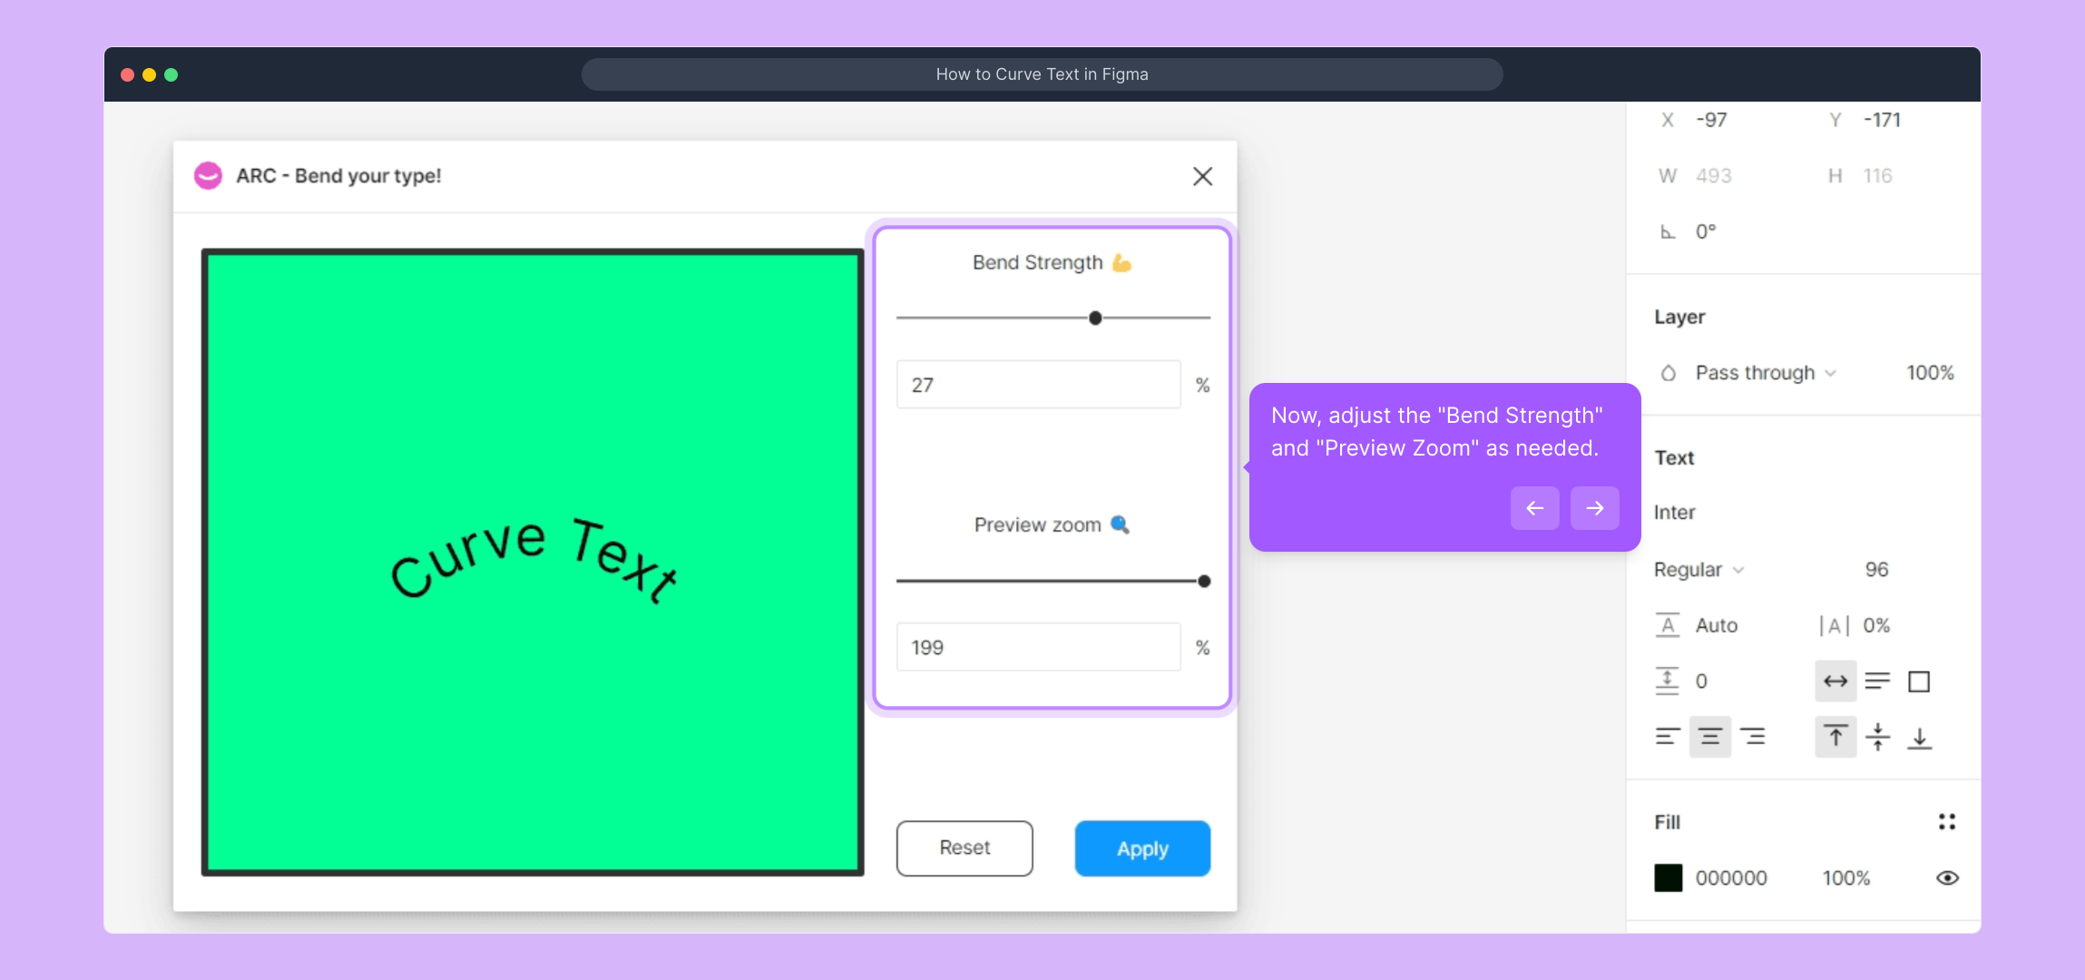The height and width of the screenshot is (980, 2085).
Task: Select auto width resize icon
Action: (1835, 681)
